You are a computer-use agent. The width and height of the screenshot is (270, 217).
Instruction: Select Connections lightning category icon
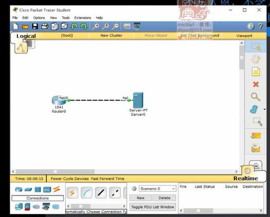click(x=57, y=189)
